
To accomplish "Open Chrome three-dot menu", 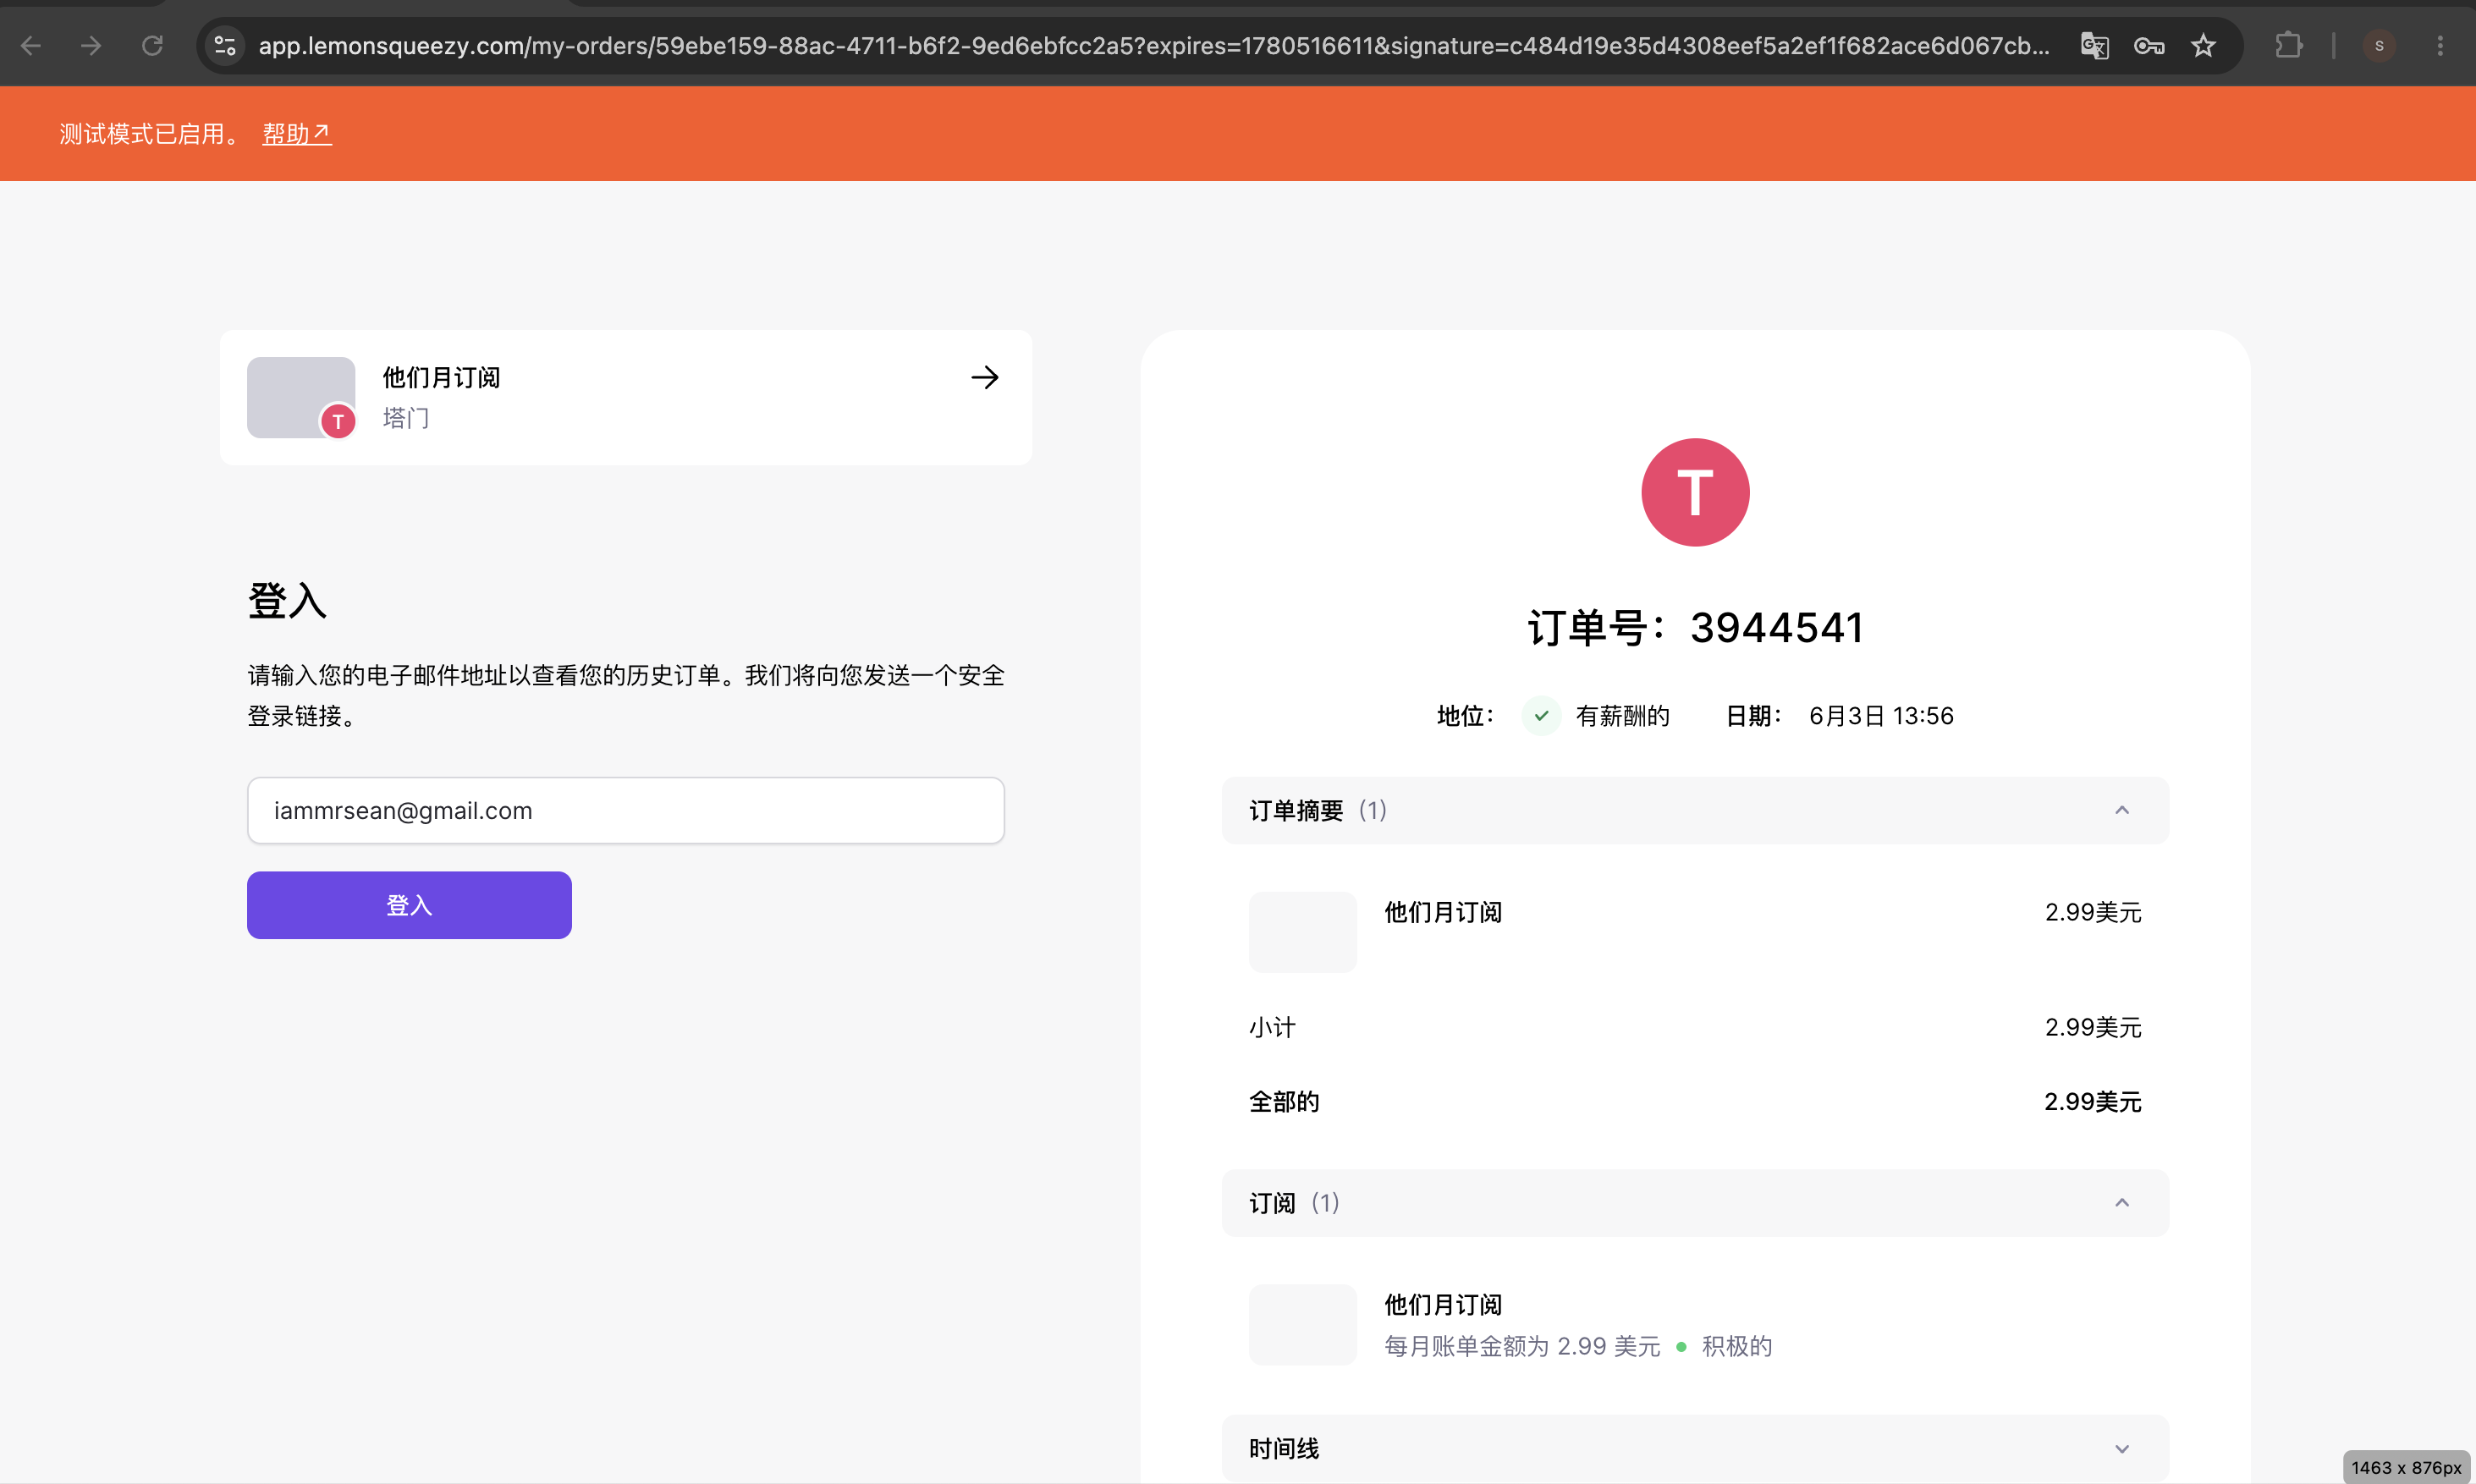I will click(x=2440, y=45).
